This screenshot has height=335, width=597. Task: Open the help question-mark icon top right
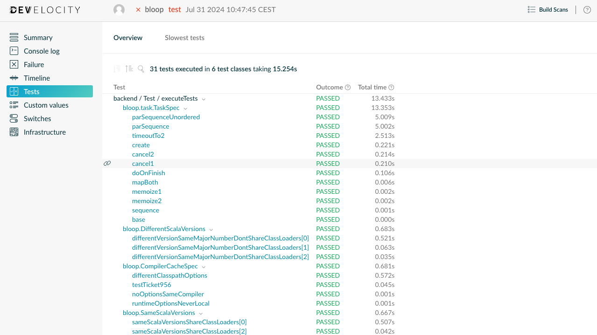(587, 9)
